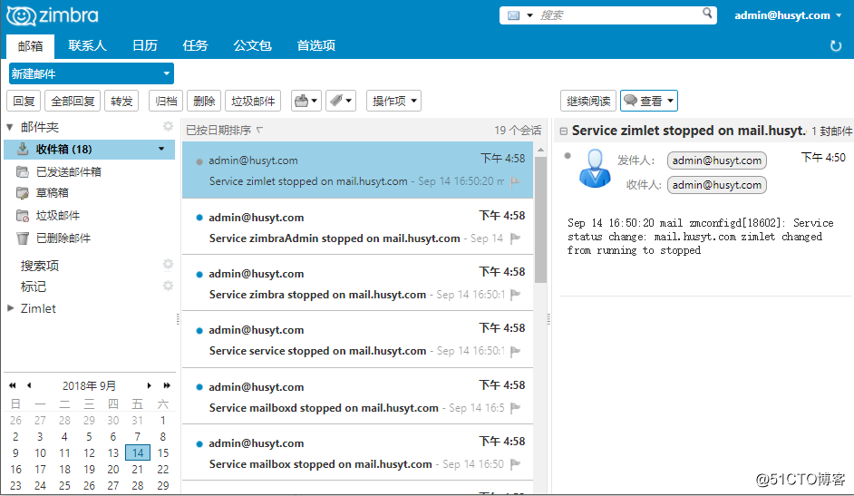
Task: Go to previous month in mini calendar
Action: 29,385
